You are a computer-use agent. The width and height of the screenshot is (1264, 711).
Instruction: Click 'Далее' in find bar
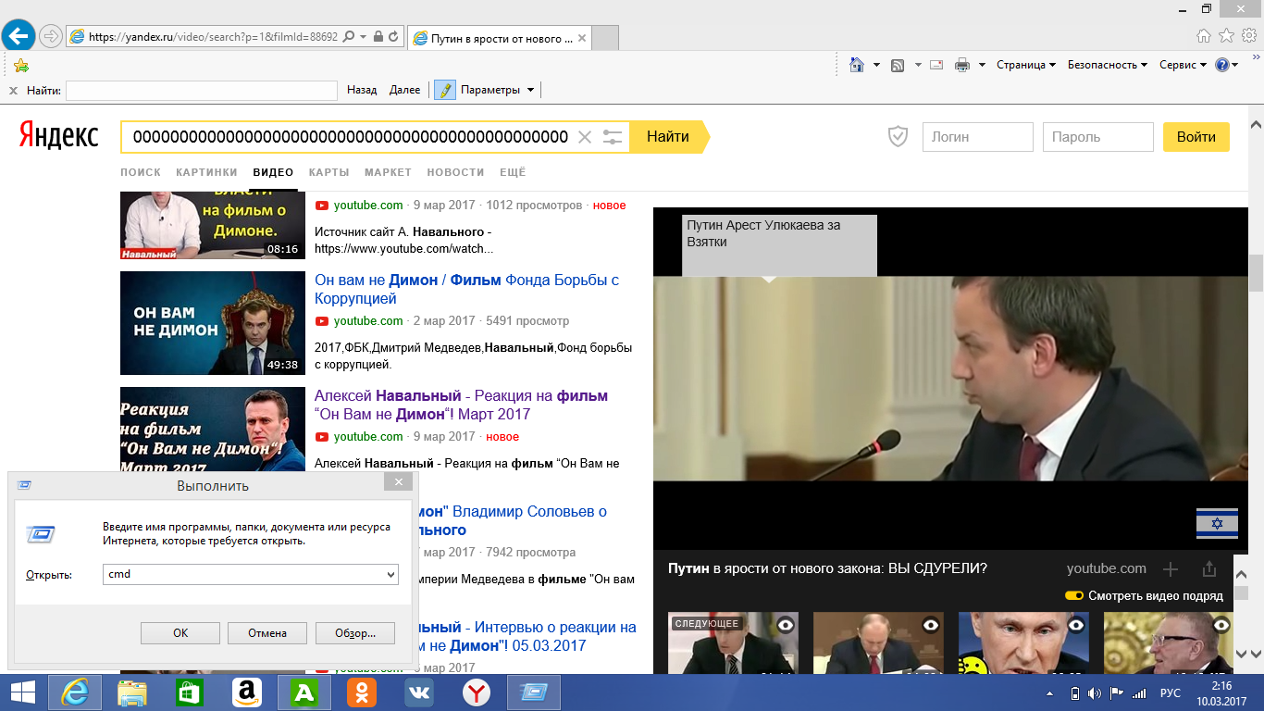(404, 90)
